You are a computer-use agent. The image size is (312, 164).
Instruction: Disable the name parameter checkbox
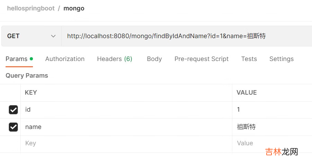(x=13, y=127)
